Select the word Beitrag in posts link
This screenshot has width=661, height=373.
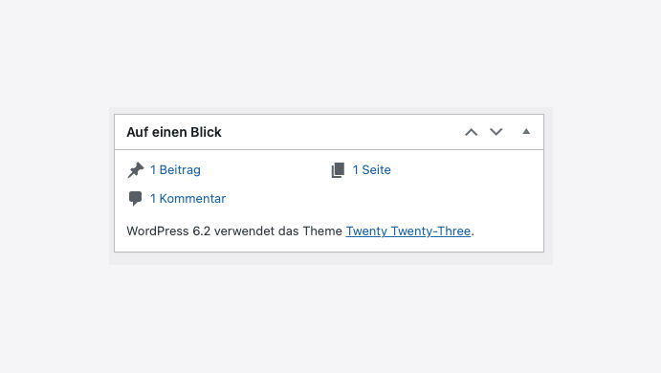pos(180,170)
